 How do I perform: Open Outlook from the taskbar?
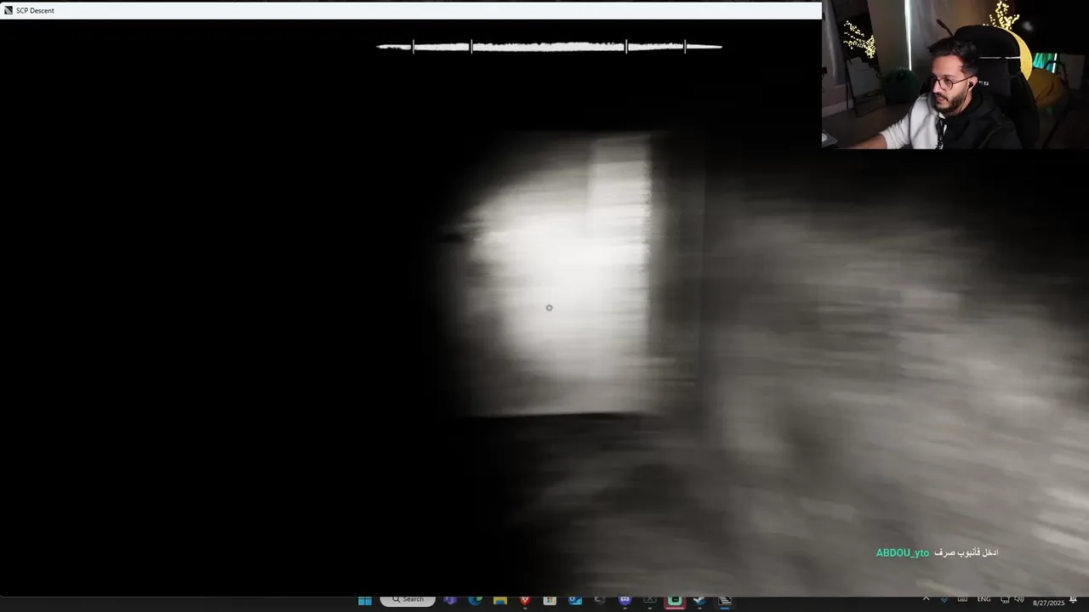(575, 600)
